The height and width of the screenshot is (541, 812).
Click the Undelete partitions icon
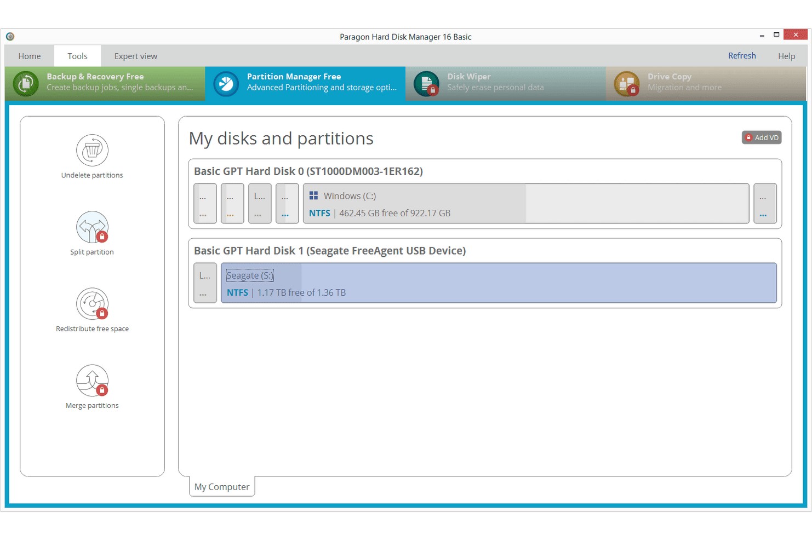92,150
